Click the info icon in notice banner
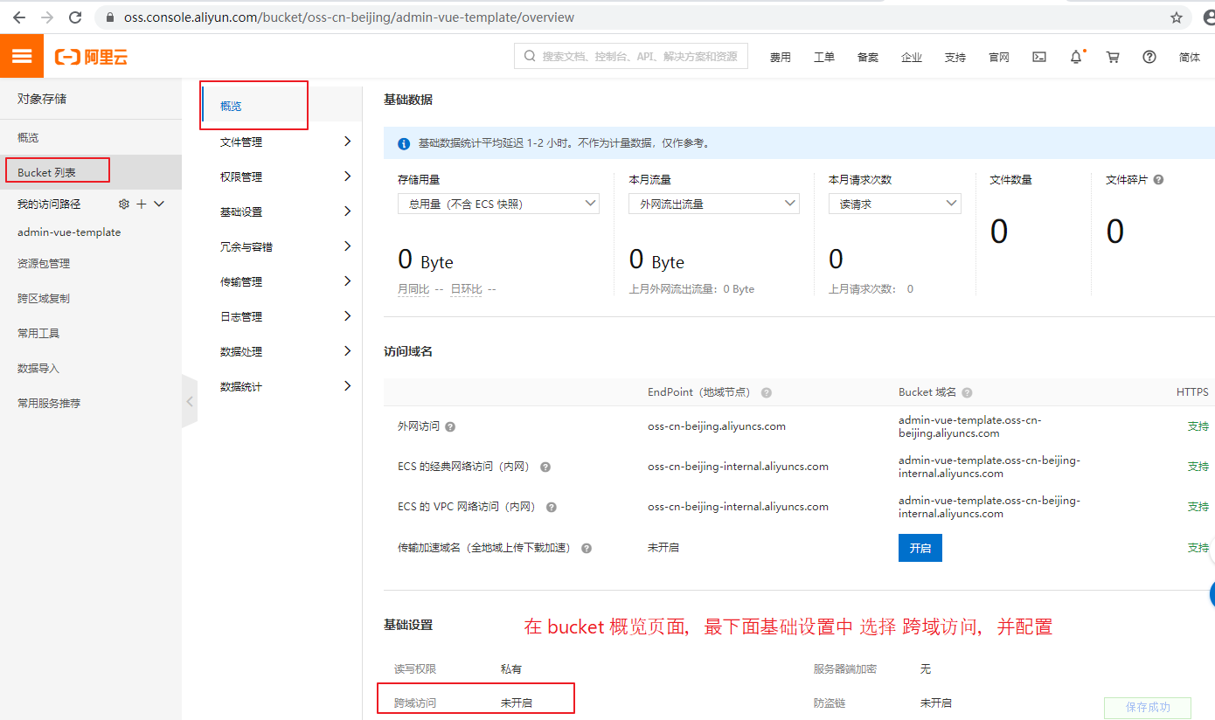The width and height of the screenshot is (1215, 720). coord(404,143)
